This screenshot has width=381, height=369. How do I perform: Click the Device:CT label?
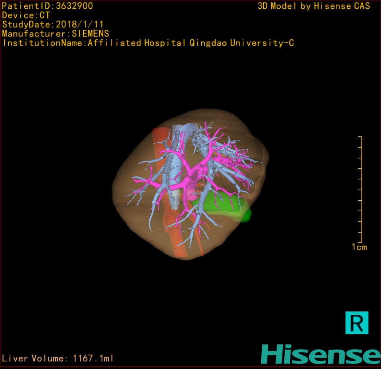(x=26, y=15)
